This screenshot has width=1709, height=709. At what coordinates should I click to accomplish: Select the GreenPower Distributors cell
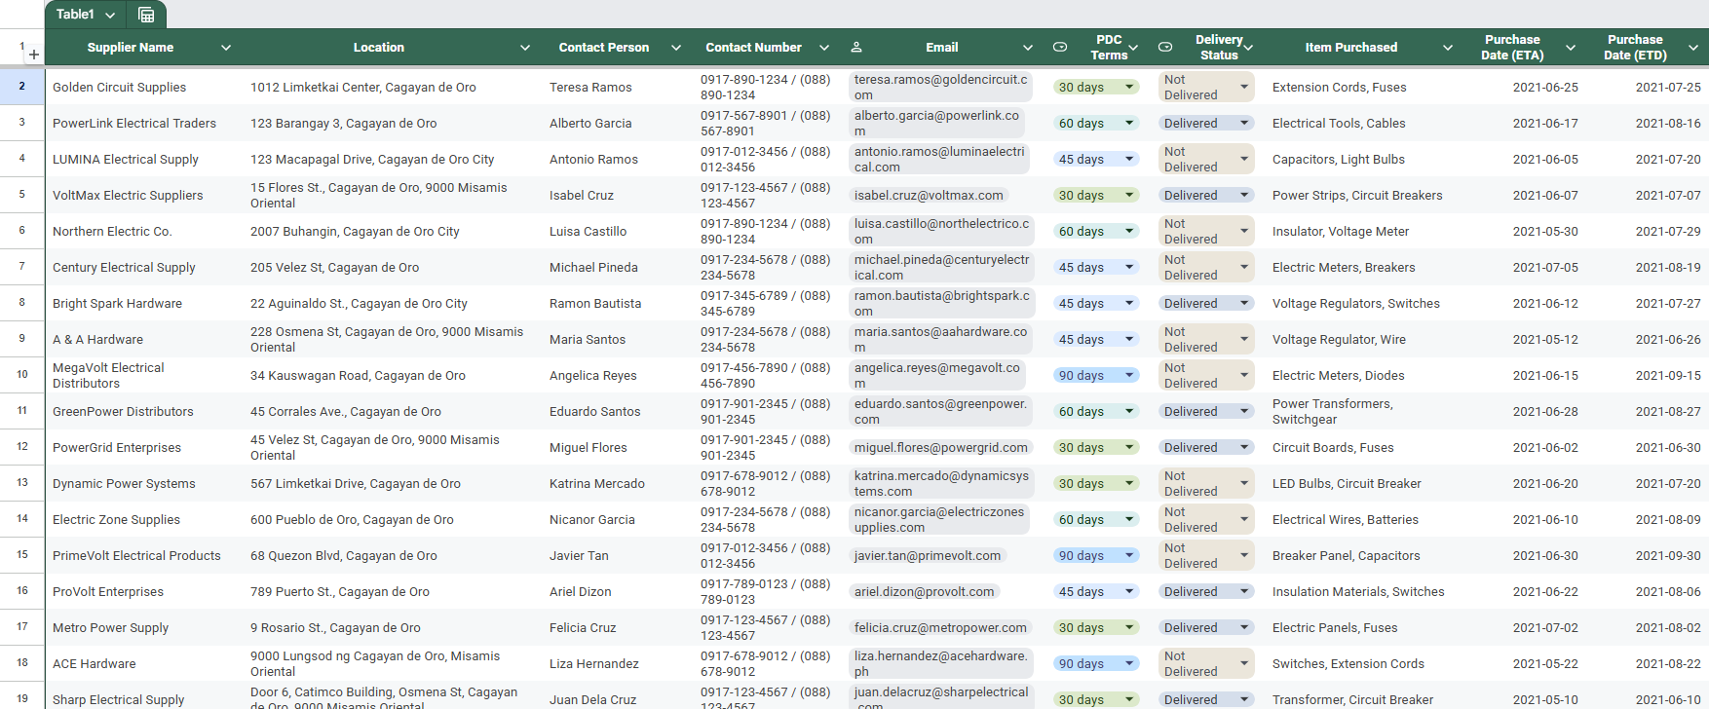[x=144, y=411]
